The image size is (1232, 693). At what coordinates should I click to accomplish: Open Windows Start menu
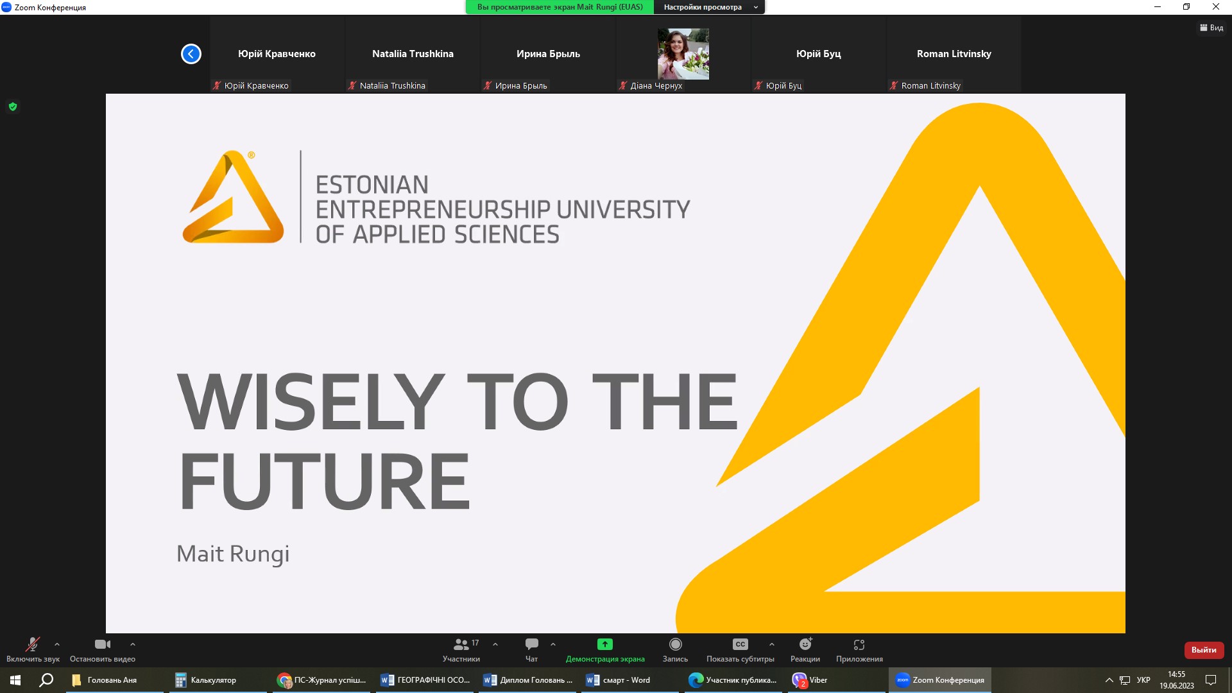tap(15, 680)
